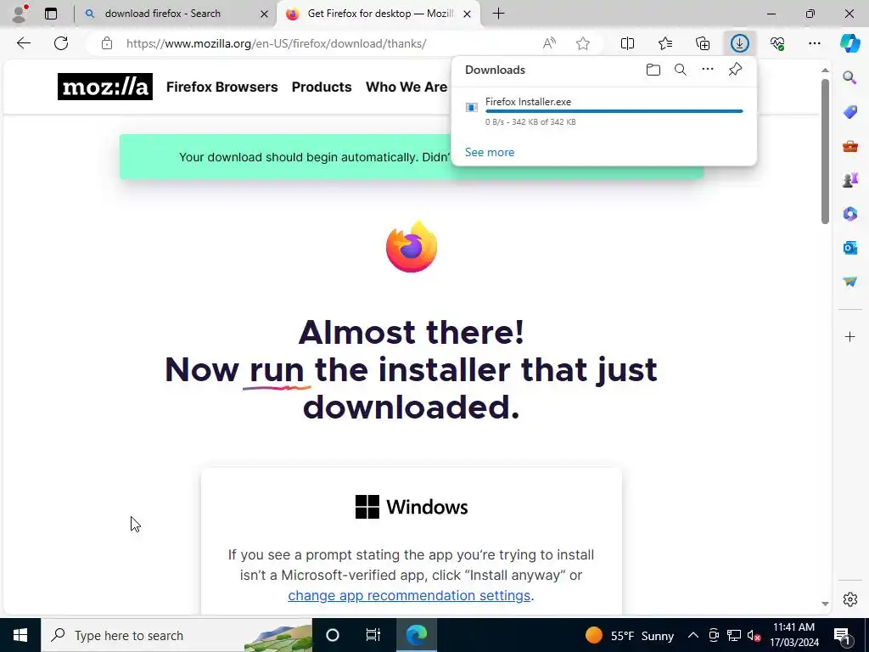Pin the Downloads panel

(736, 70)
